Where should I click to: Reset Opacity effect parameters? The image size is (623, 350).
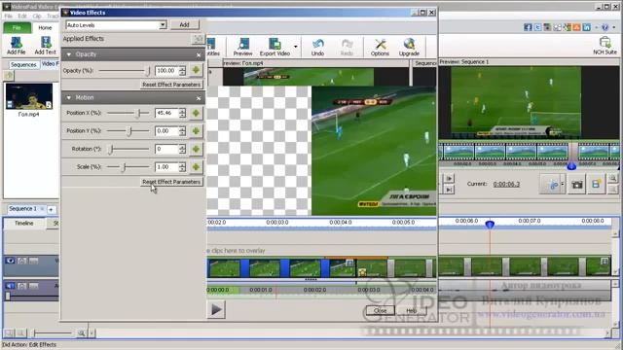(171, 85)
